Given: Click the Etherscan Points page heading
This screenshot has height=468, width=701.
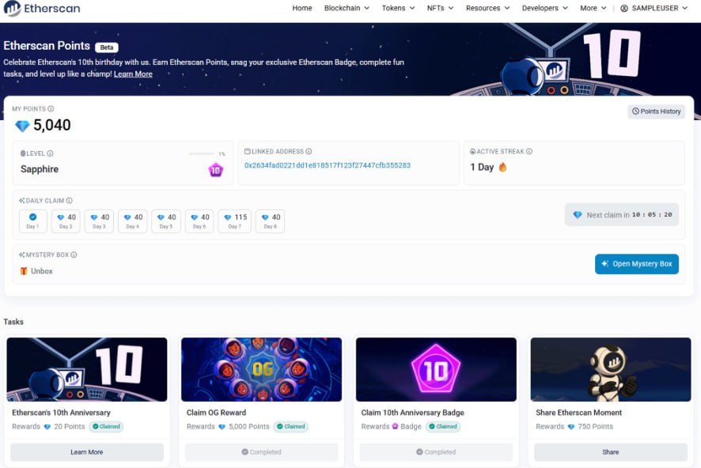Looking at the screenshot, I should tap(47, 46).
